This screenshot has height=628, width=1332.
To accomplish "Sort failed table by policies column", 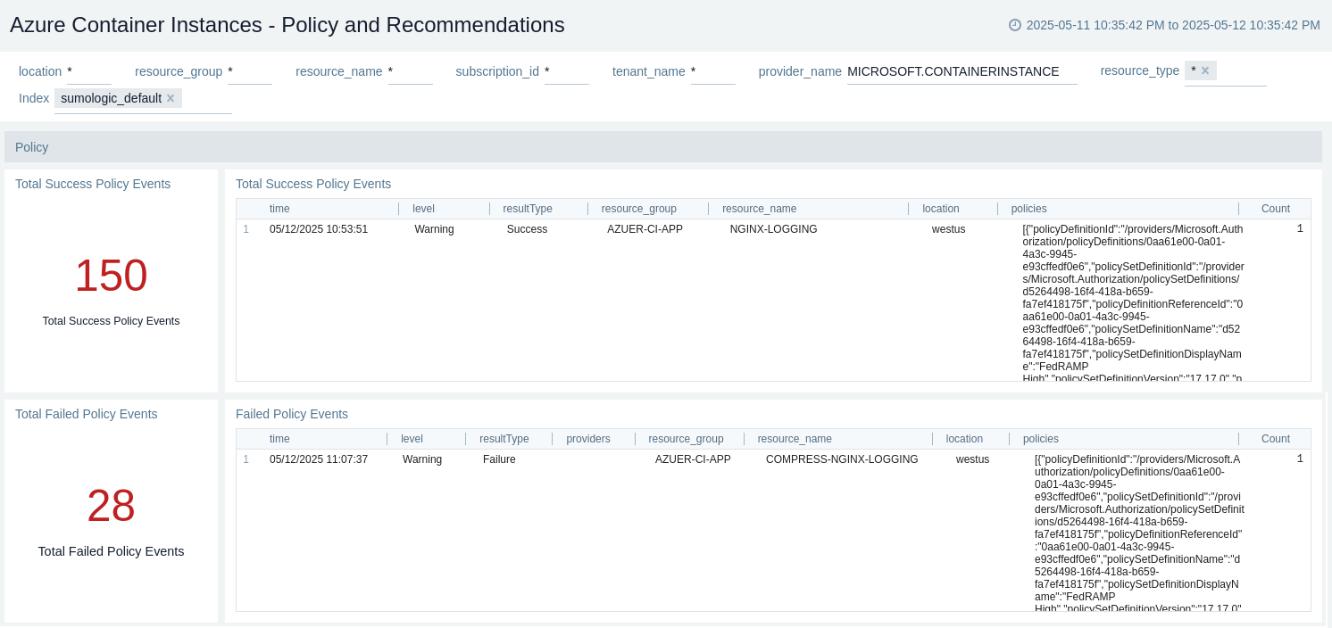I will [1041, 439].
